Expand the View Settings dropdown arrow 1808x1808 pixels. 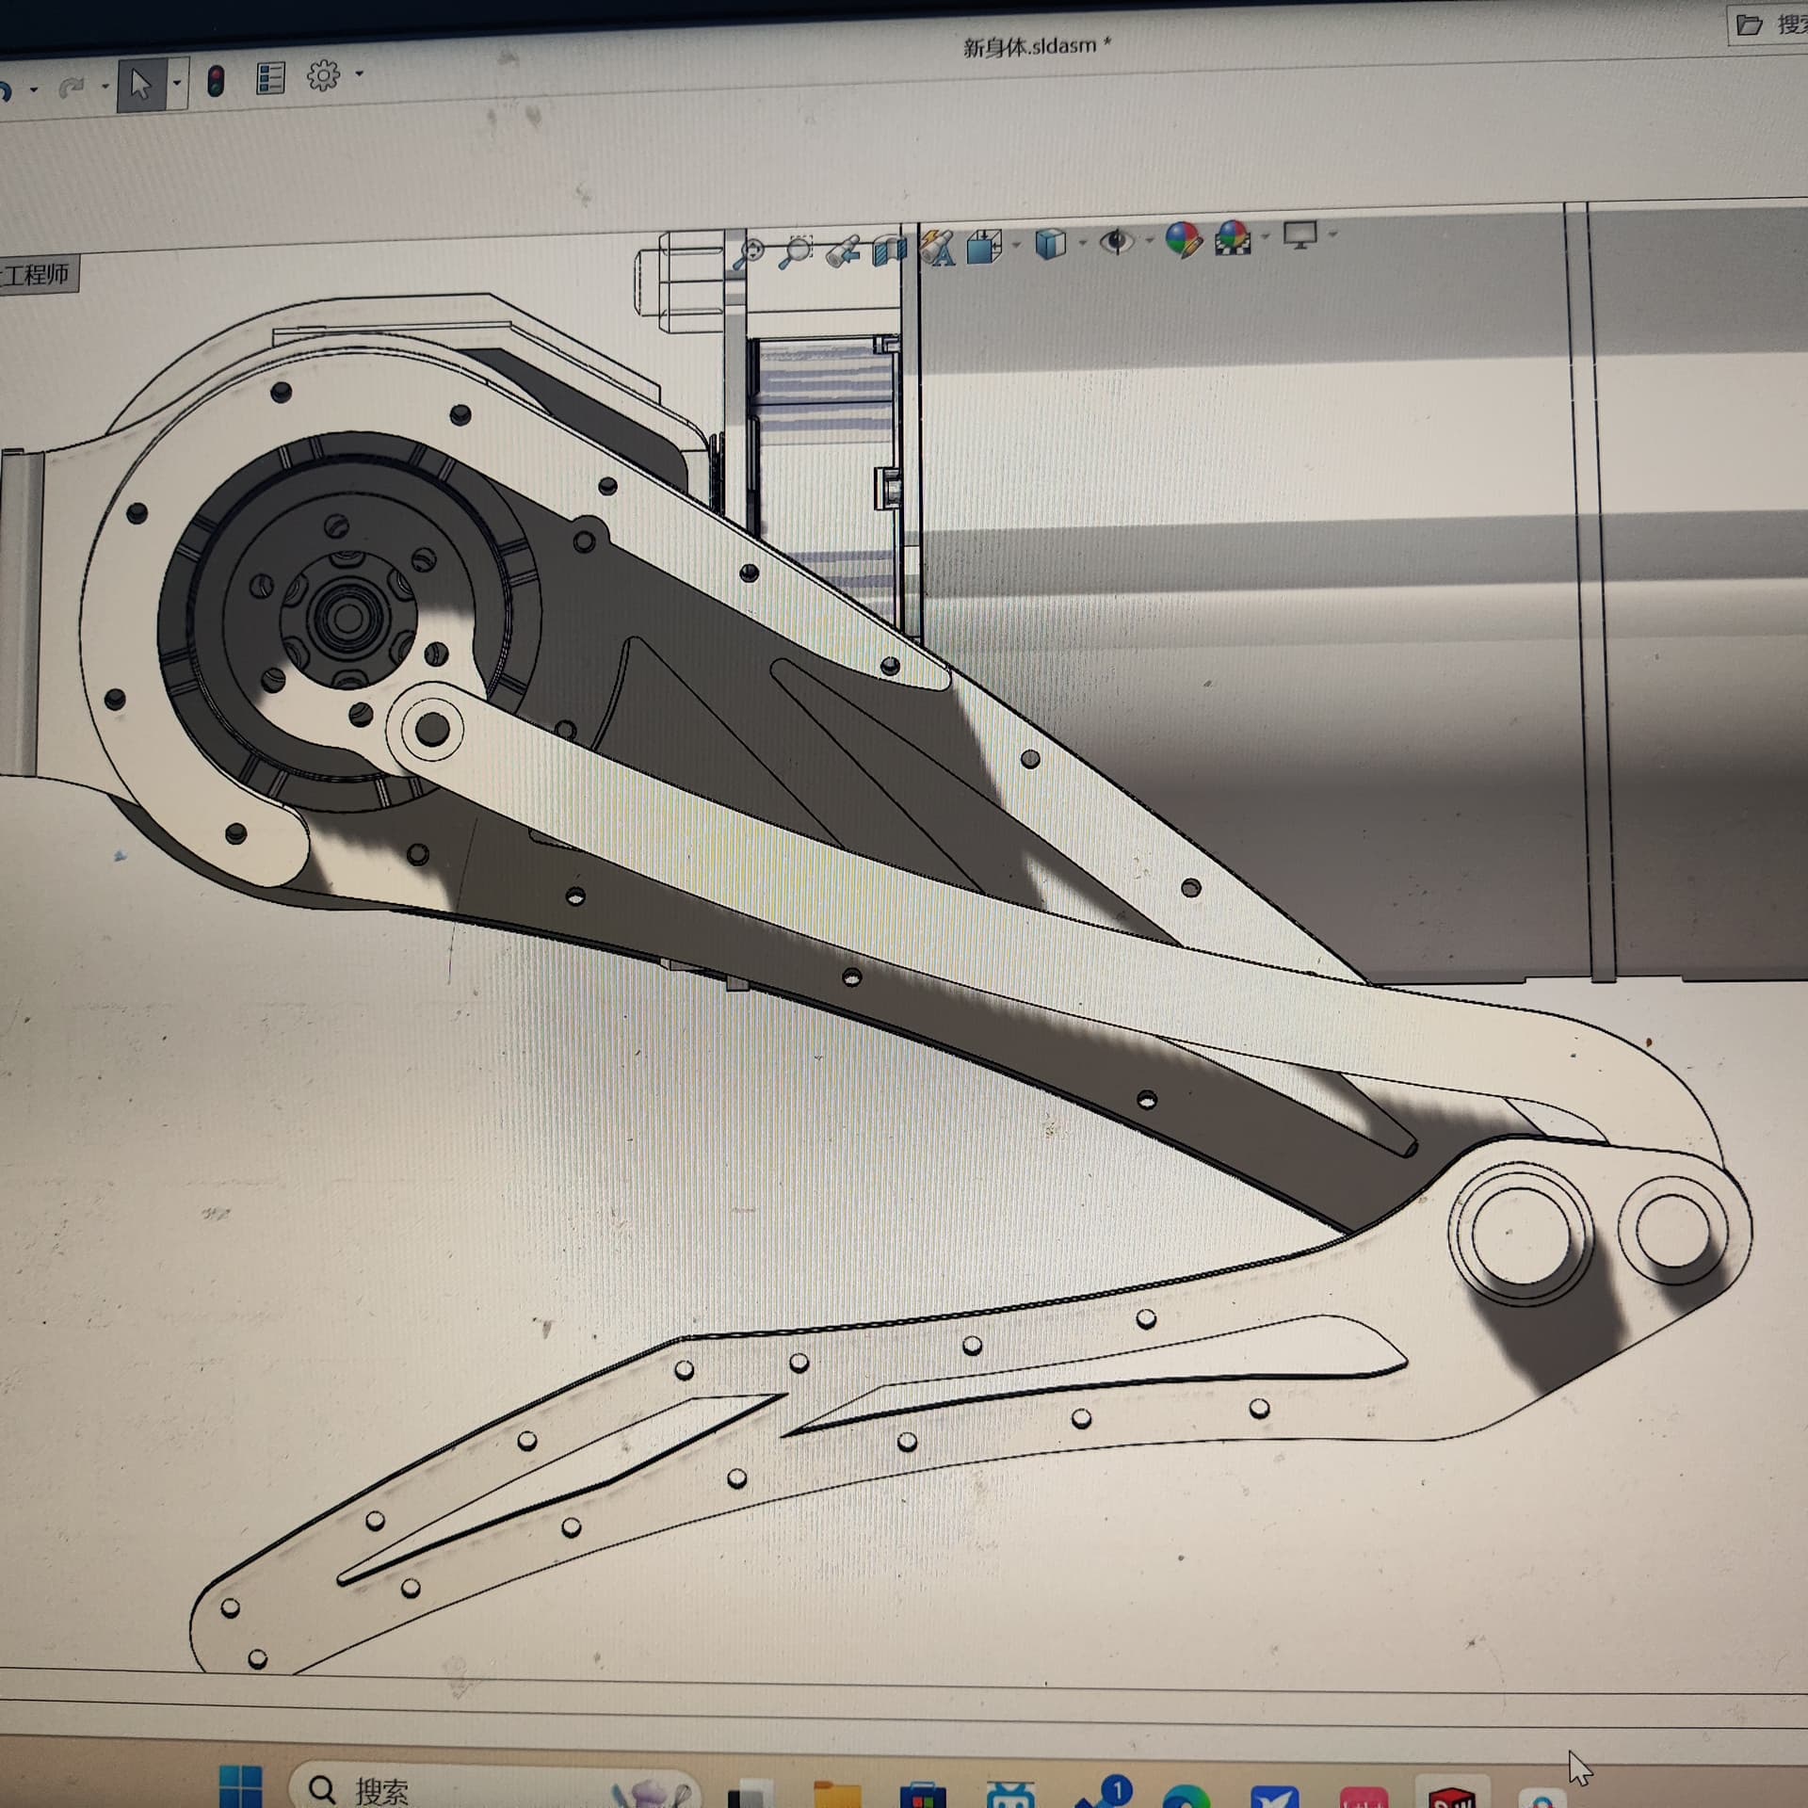coord(1332,234)
